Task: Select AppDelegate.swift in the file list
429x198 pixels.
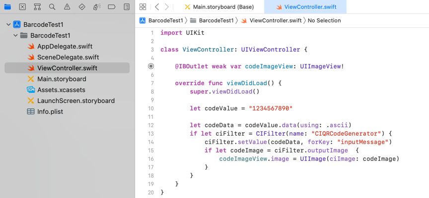Action: click(65, 47)
